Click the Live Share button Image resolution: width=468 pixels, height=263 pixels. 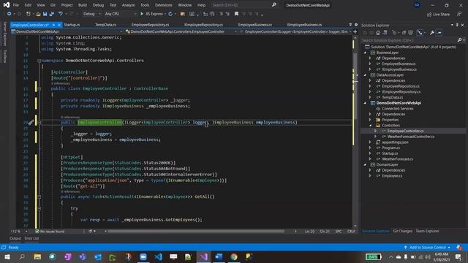coord(438,15)
